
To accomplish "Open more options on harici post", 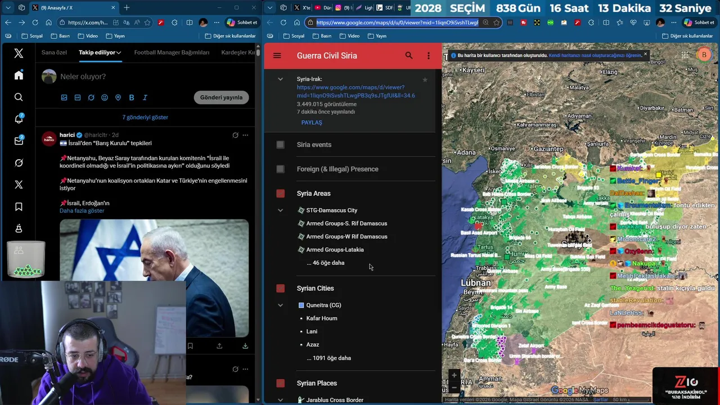I will pyautogui.click(x=245, y=135).
